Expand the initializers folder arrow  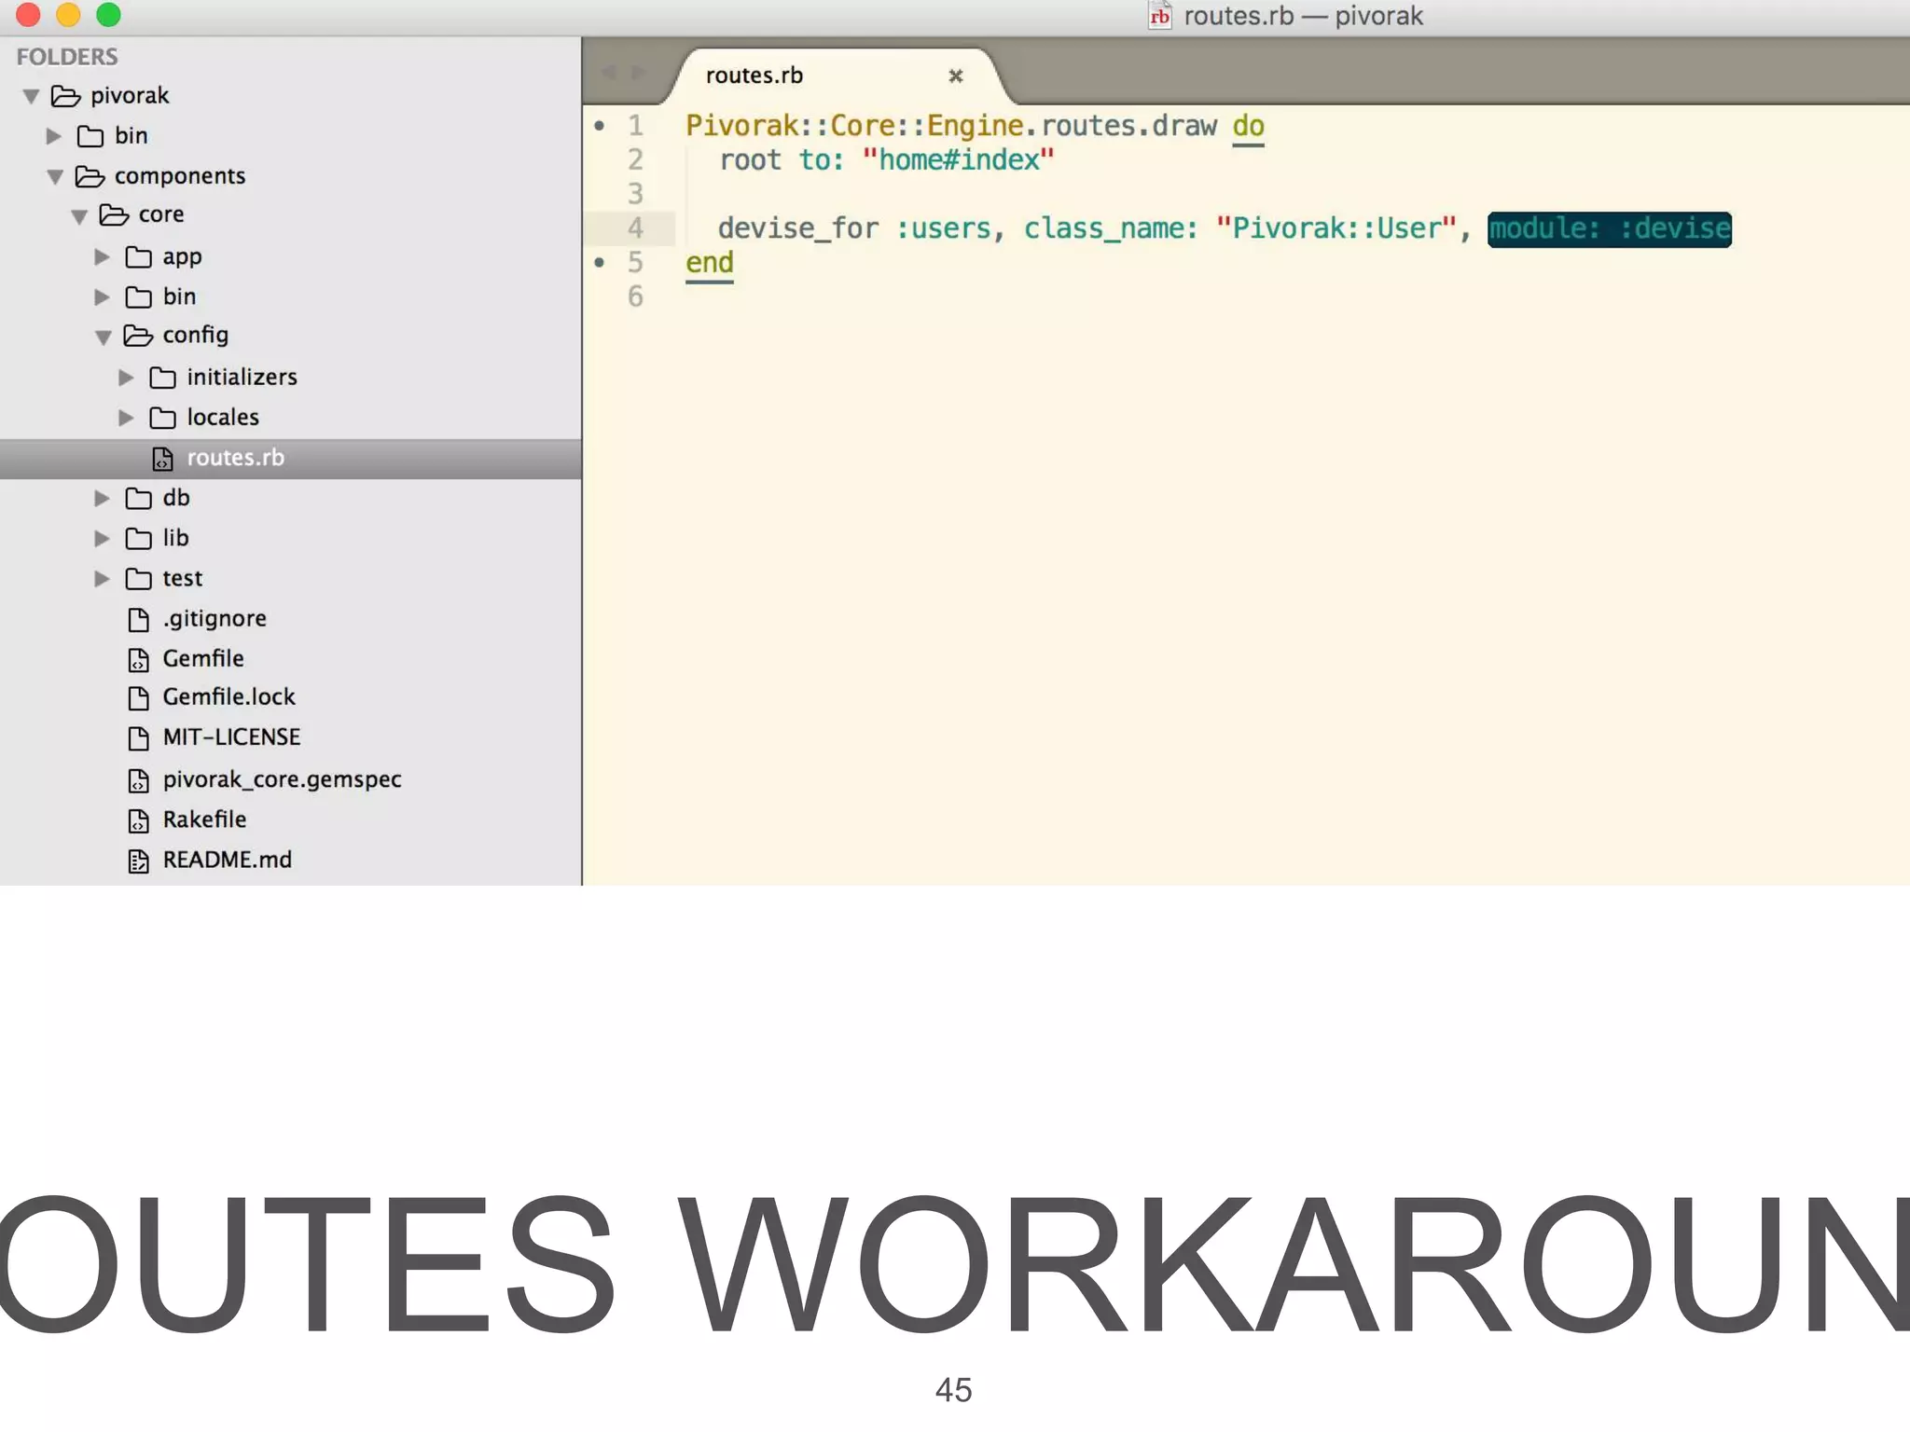click(127, 377)
